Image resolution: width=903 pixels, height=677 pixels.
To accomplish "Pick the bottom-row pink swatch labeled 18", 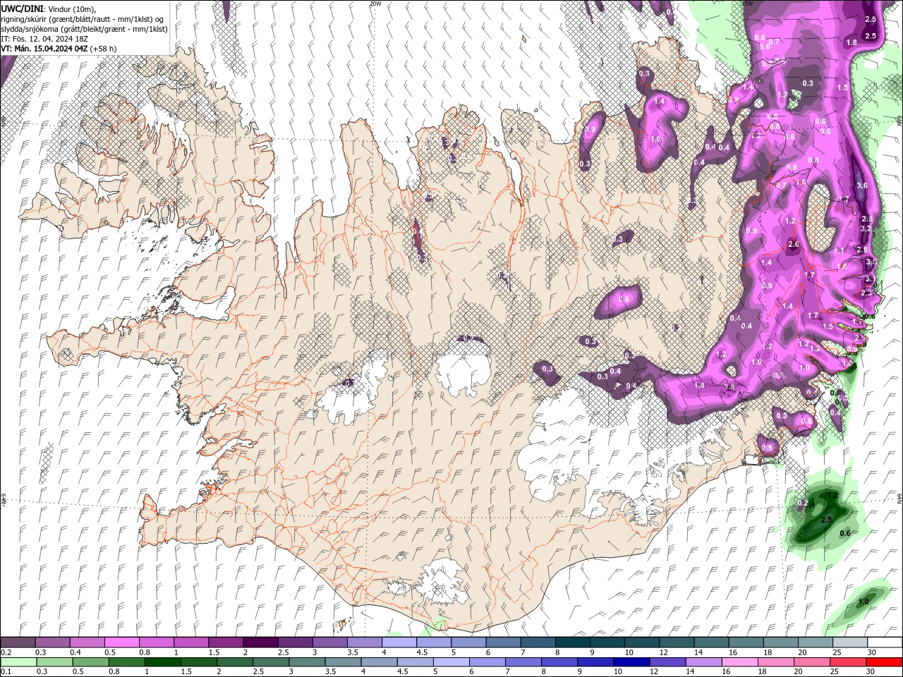I will 776,662.
